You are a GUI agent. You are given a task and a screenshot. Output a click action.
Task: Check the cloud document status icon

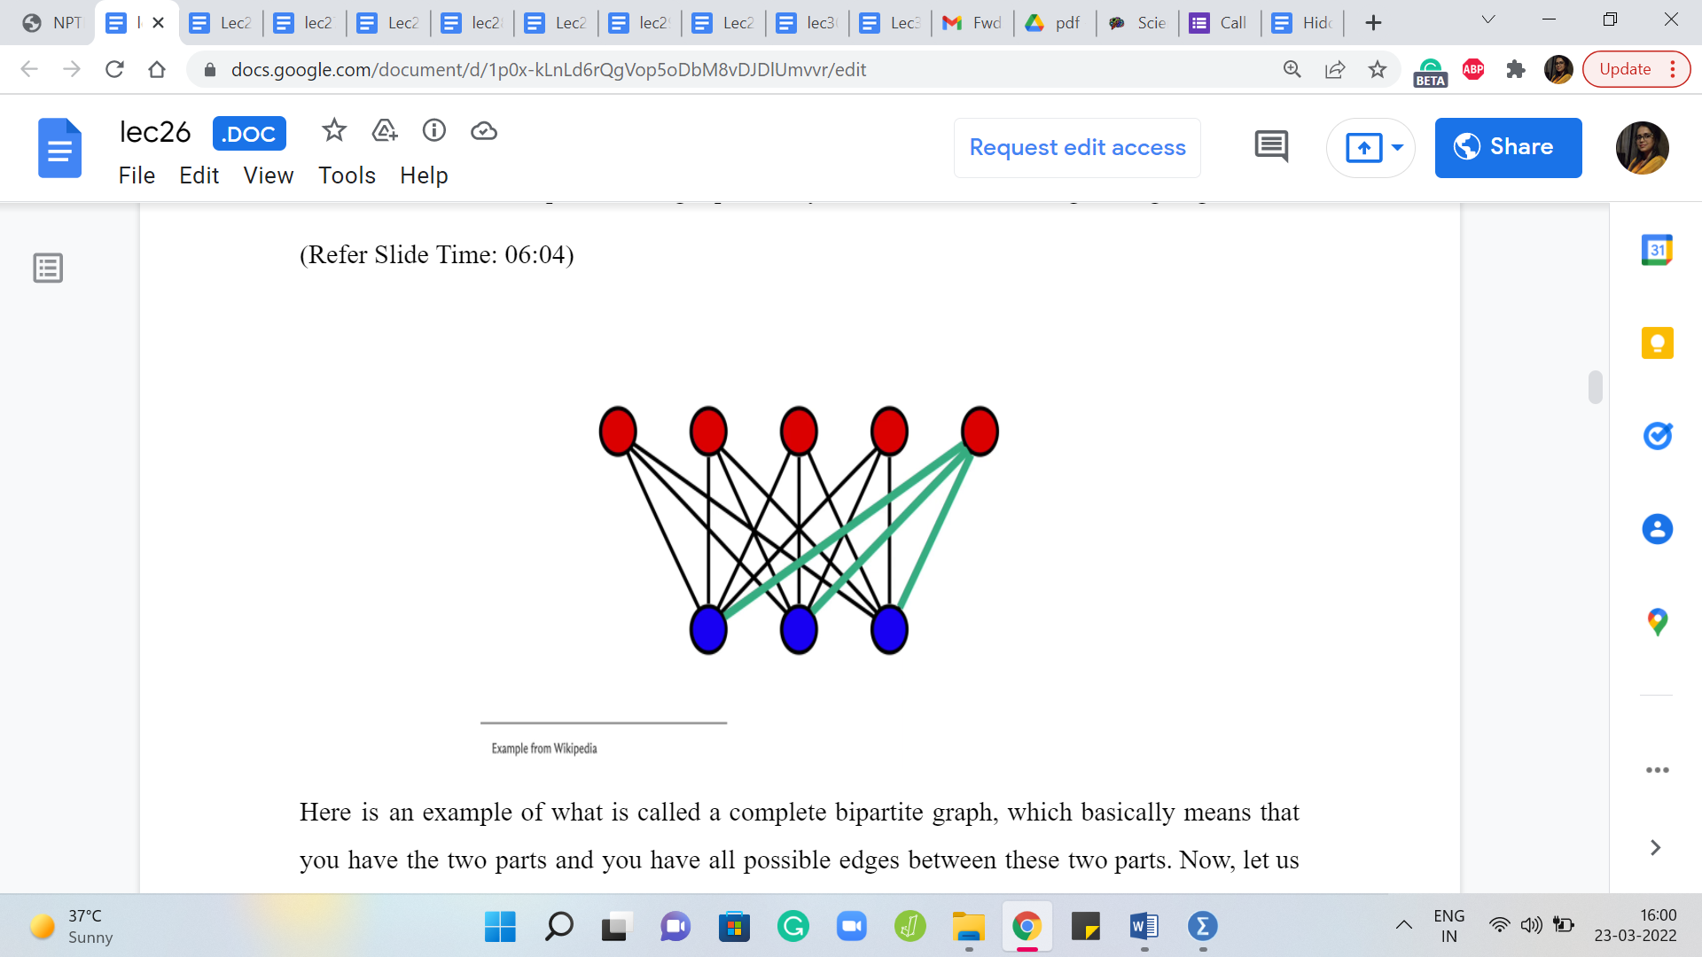483,131
